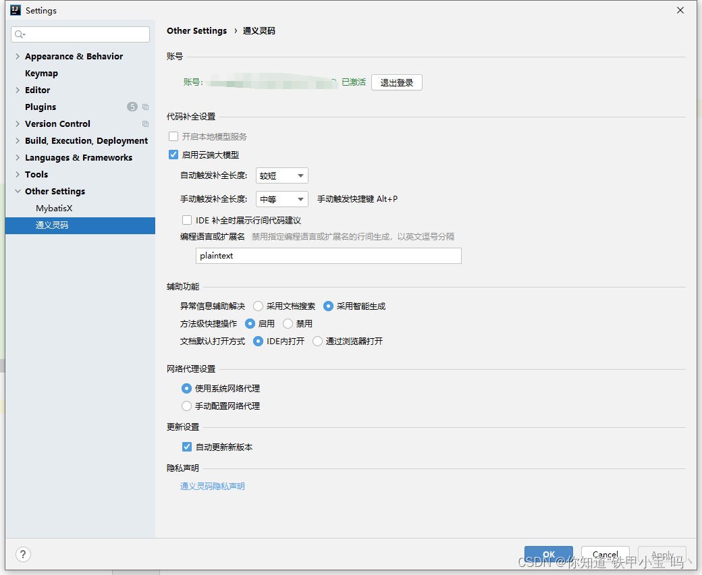Select 使用系统网络代理 radio button
Image resolution: width=702 pixels, height=575 pixels.
pyautogui.click(x=186, y=389)
